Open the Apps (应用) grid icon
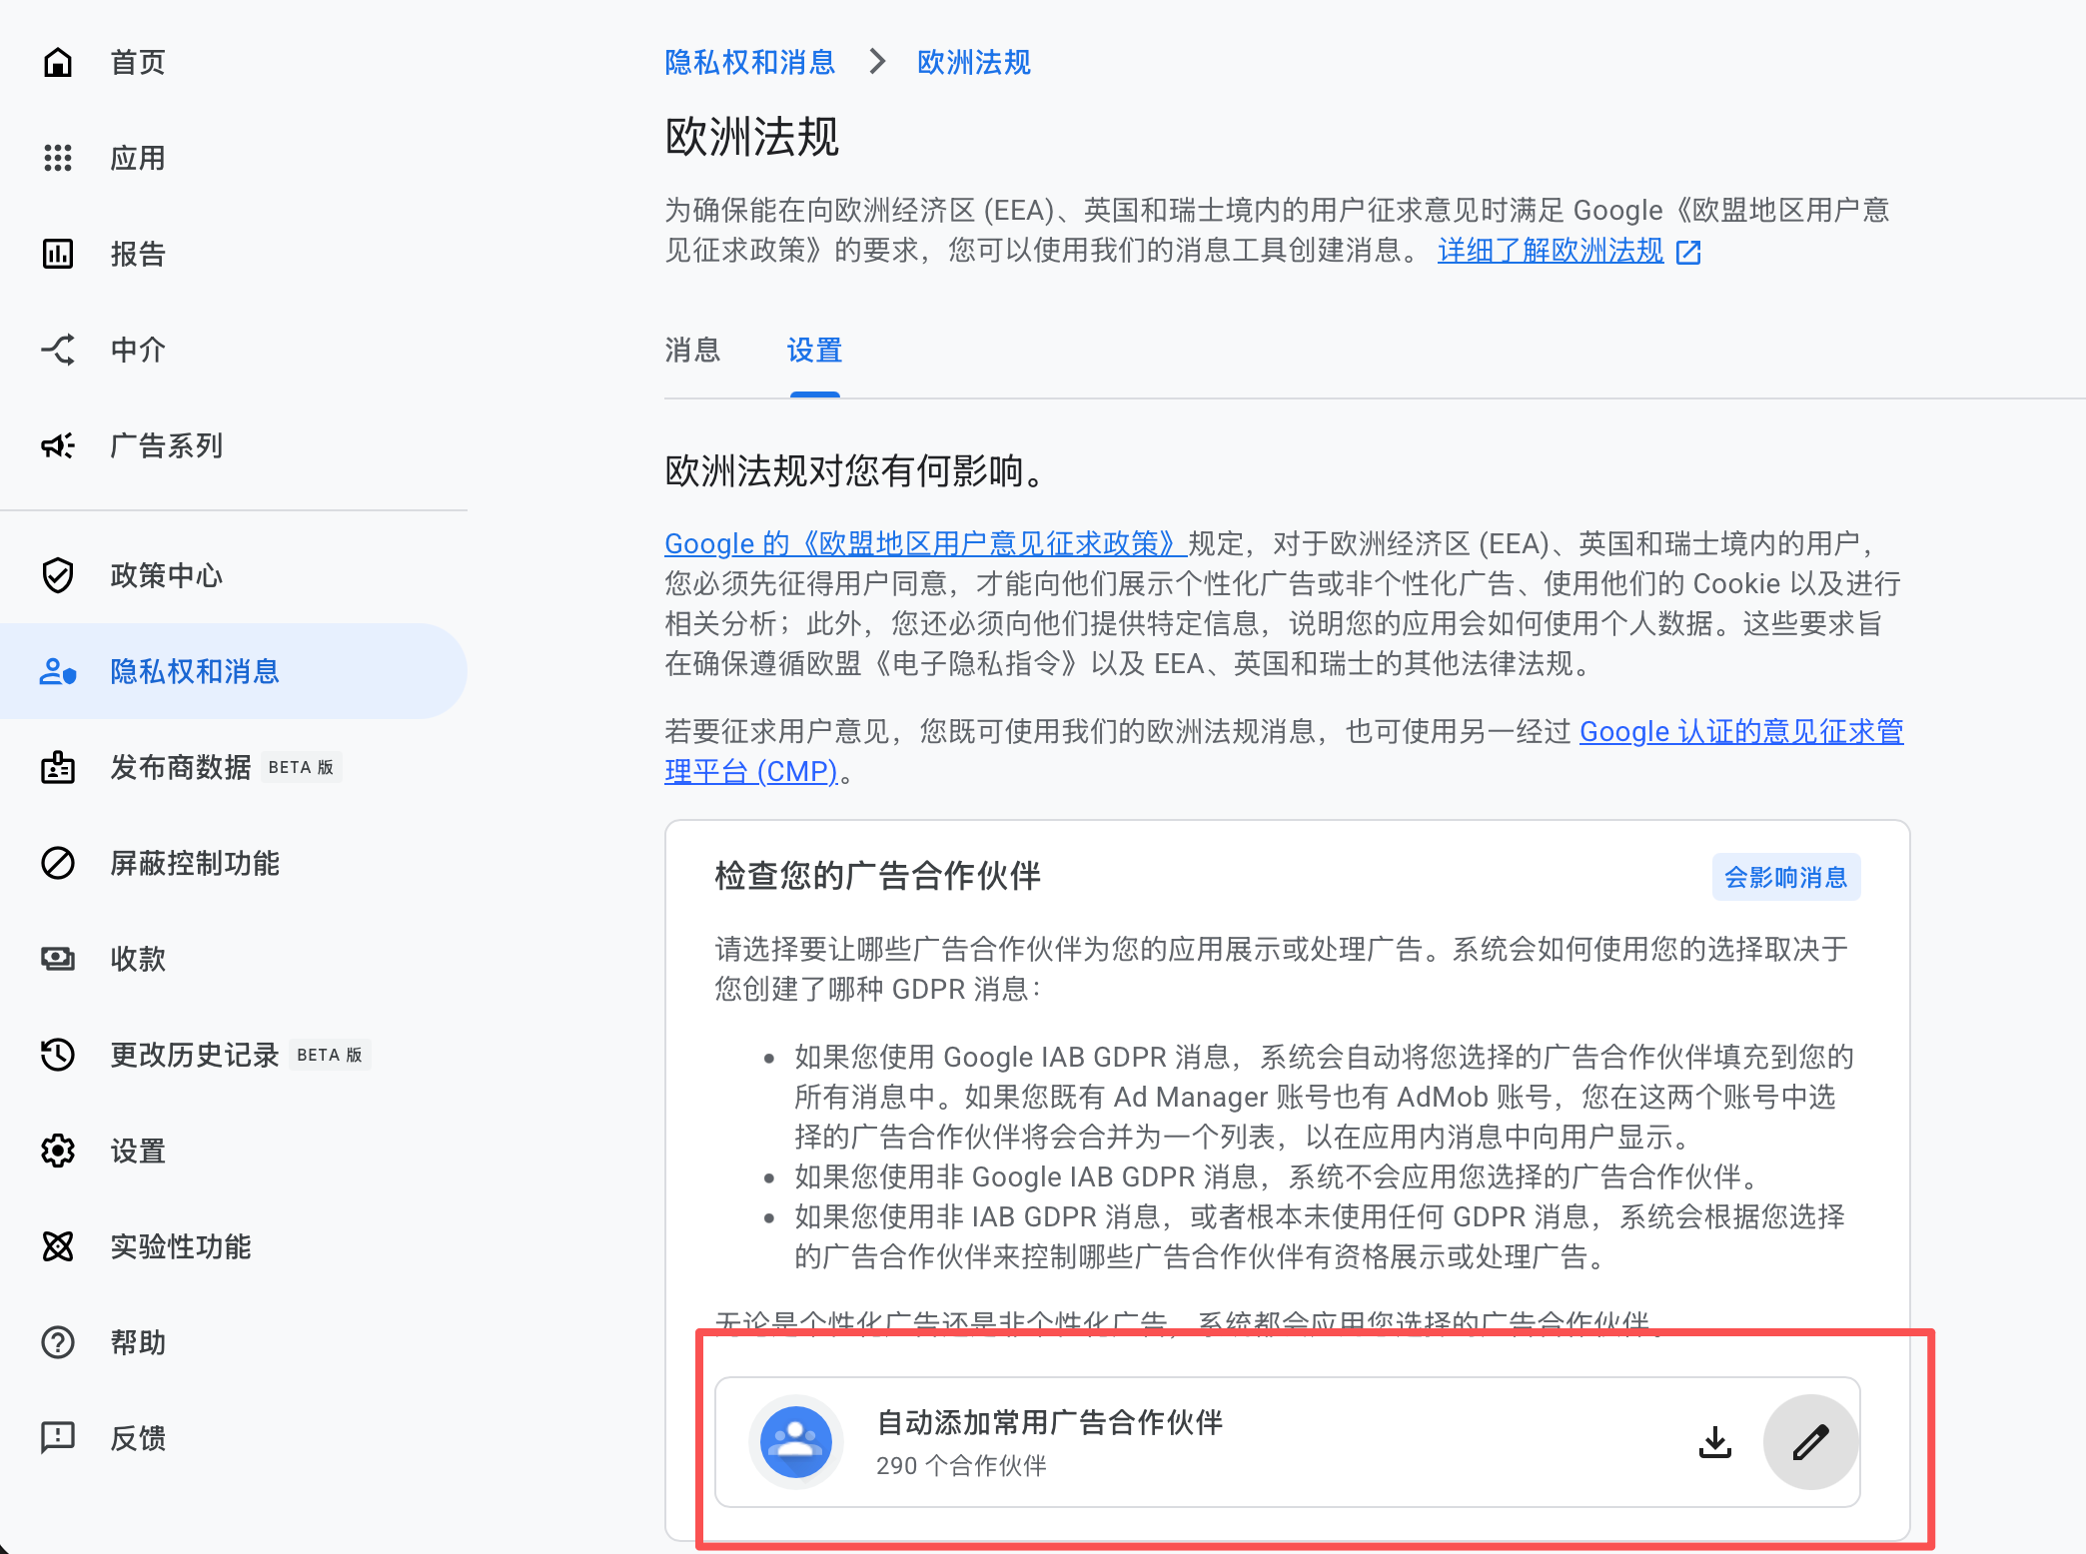The width and height of the screenshot is (2086, 1554). click(58, 158)
